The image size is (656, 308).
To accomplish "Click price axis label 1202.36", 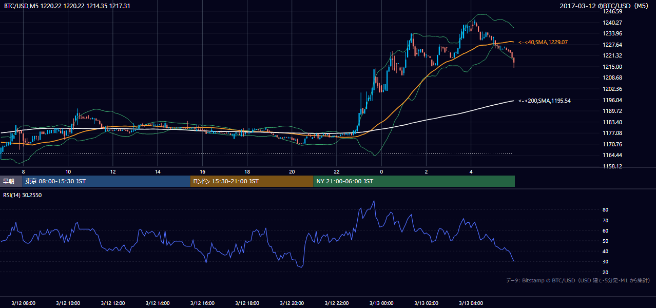I will pos(612,89).
